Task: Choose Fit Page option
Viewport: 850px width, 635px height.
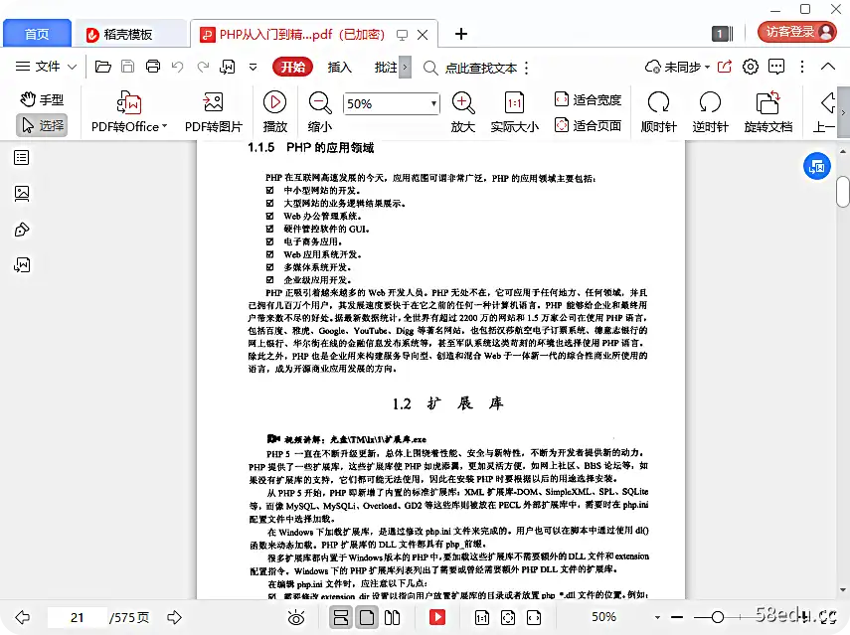Action: point(589,125)
